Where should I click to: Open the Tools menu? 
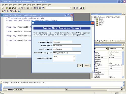pos(34,5)
